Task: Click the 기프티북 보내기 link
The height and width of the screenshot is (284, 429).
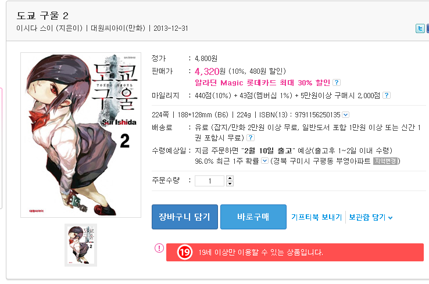Action: coord(317,217)
